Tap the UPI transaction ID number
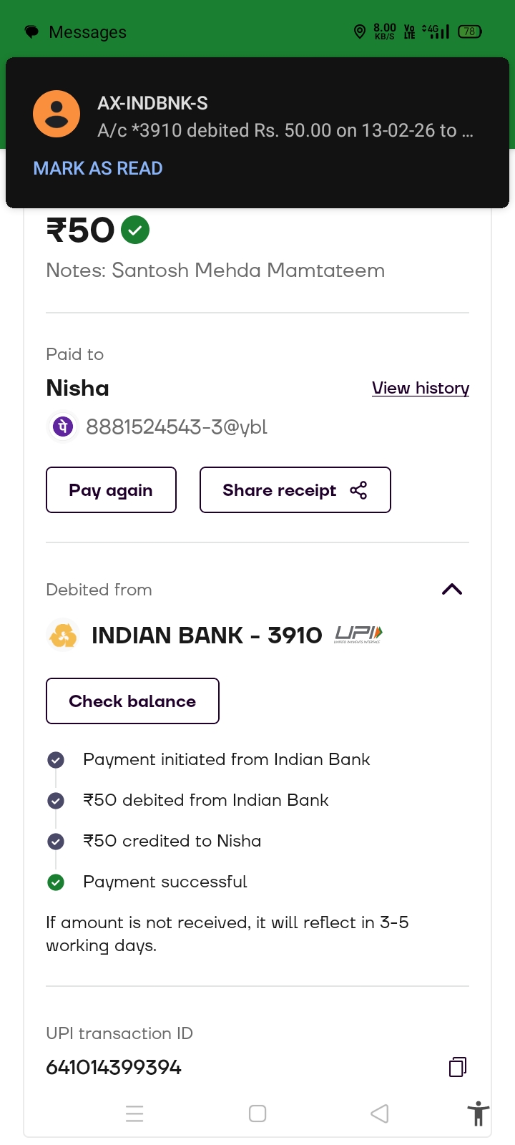The height and width of the screenshot is (1145, 515). click(x=114, y=1067)
